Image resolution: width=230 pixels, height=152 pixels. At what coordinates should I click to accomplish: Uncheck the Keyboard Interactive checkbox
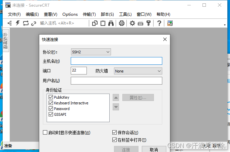click(51, 103)
